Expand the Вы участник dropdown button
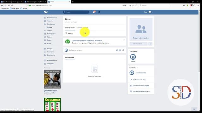 pyautogui.click(x=139, y=44)
